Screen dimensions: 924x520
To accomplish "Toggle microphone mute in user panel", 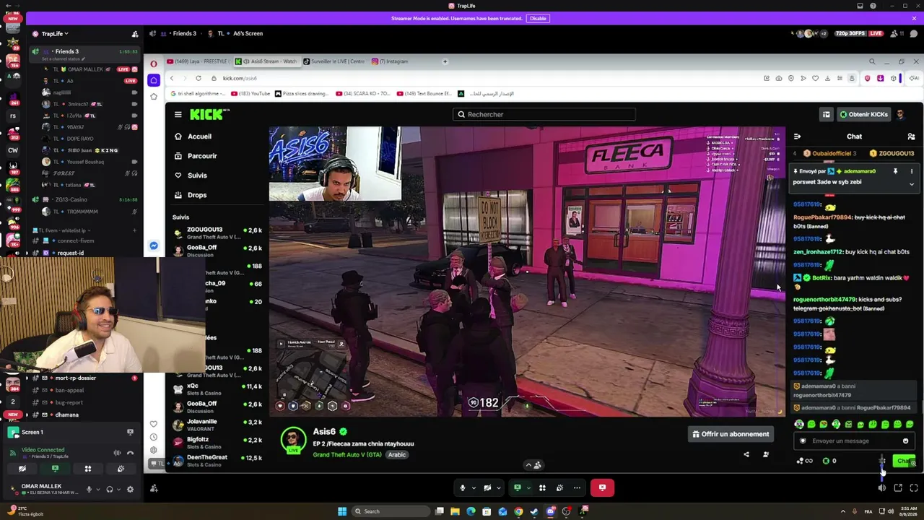I will pos(90,489).
